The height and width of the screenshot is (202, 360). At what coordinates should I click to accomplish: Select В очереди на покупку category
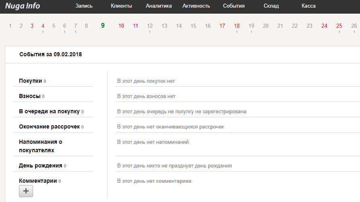pyautogui.click(x=50, y=111)
